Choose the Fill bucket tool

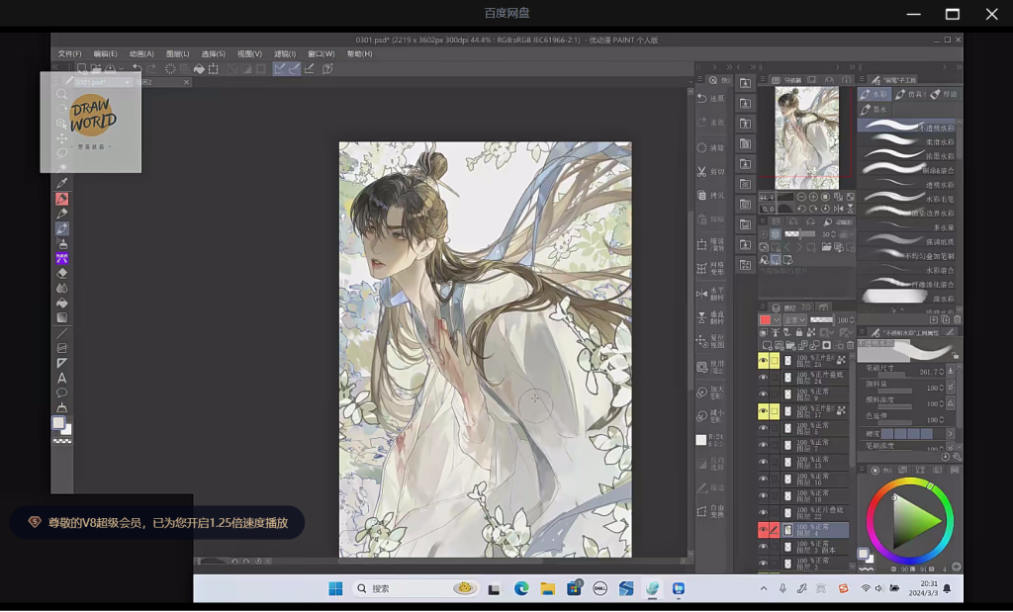point(62,303)
